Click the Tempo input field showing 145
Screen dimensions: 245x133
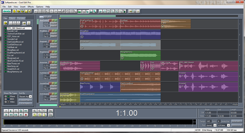click(x=209, y=121)
